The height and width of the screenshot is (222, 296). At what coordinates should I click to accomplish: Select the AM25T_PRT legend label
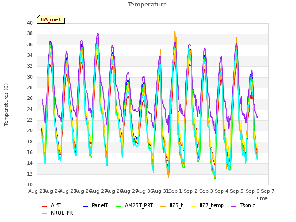point(139,205)
